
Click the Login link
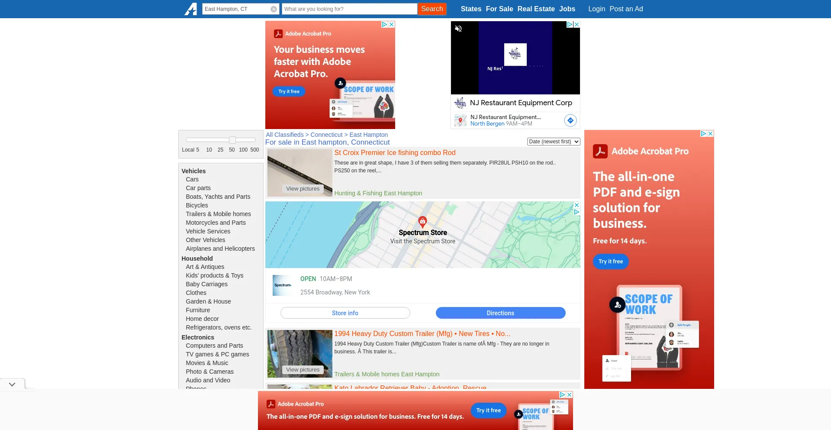pos(596,9)
